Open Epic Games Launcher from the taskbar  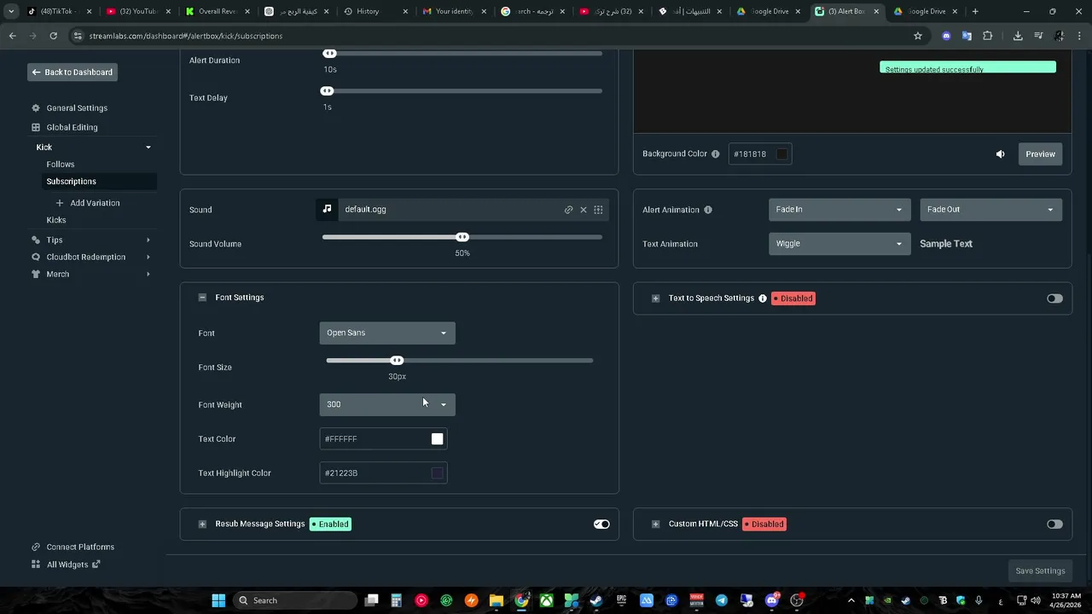621,600
